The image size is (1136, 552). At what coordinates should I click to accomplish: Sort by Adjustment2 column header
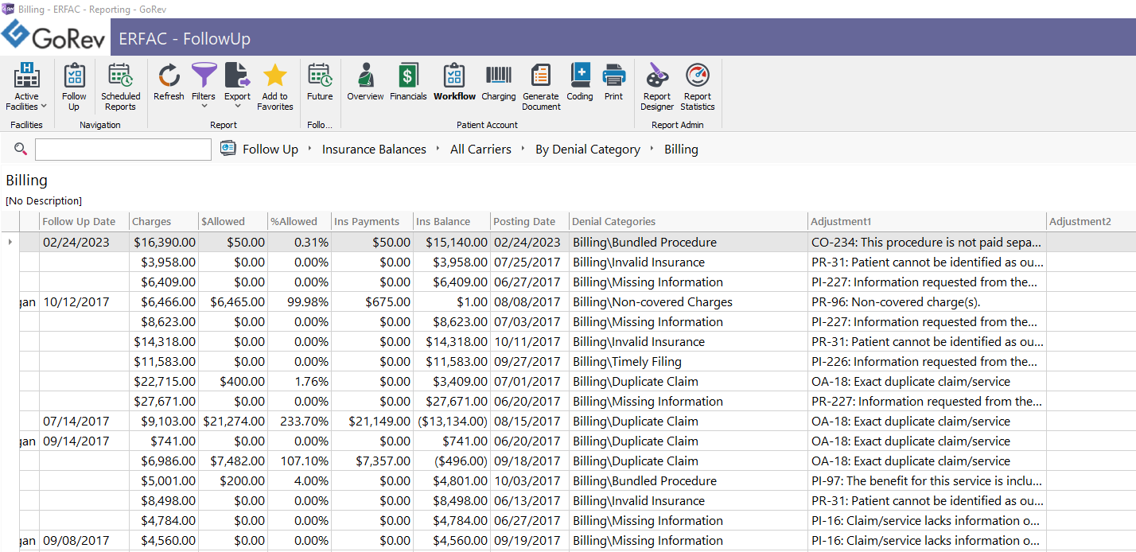(1091, 222)
